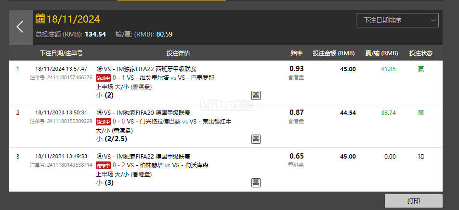459x210 pixels.
Task: Click the 投注状态 column header
Action: point(420,53)
